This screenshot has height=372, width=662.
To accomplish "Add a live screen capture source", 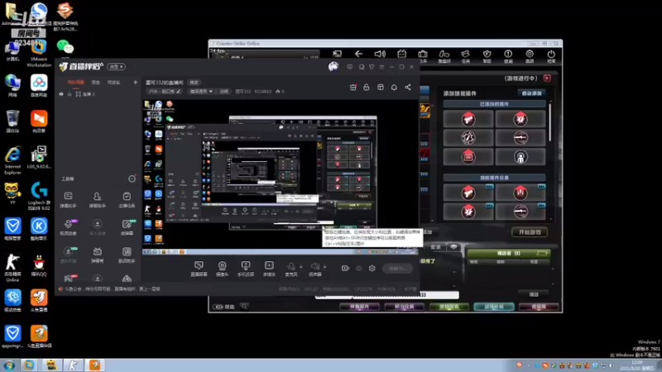I will click(199, 268).
